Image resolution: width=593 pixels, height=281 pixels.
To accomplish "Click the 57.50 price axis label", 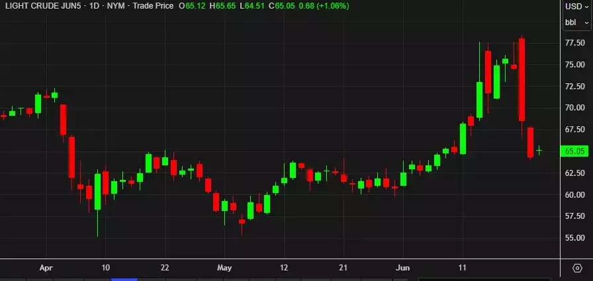I will [574, 216].
